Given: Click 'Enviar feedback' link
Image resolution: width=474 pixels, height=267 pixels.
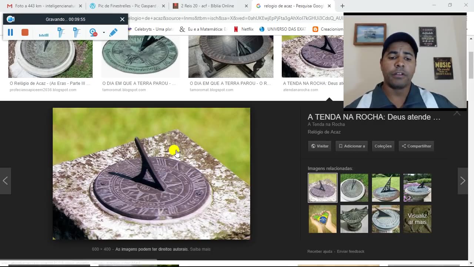Looking at the screenshot, I should tap(351, 251).
